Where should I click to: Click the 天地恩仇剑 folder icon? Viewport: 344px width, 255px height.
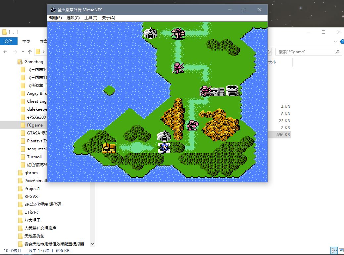(20, 236)
